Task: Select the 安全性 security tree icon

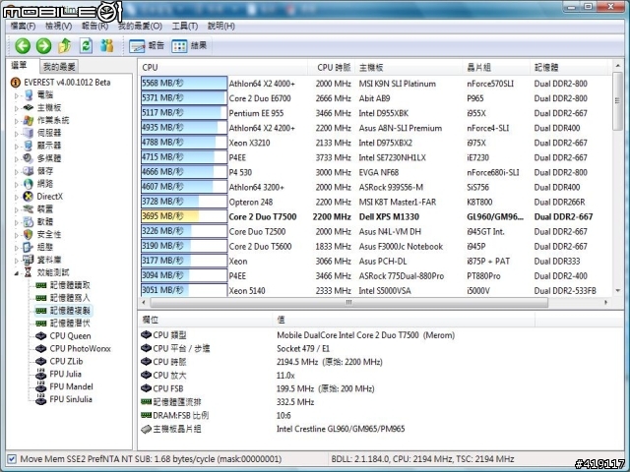Action: [x=29, y=234]
